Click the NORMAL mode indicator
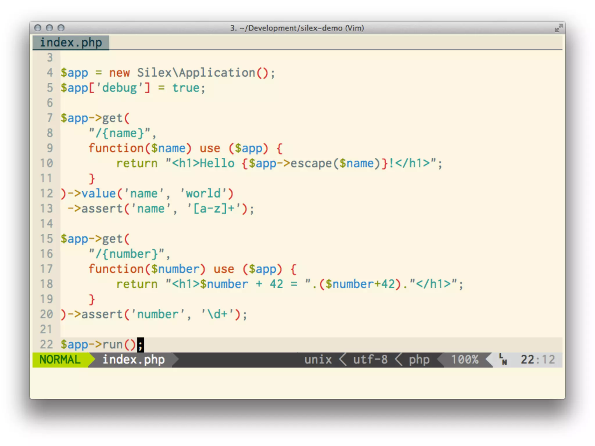The width and height of the screenshot is (595, 446). [60, 360]
